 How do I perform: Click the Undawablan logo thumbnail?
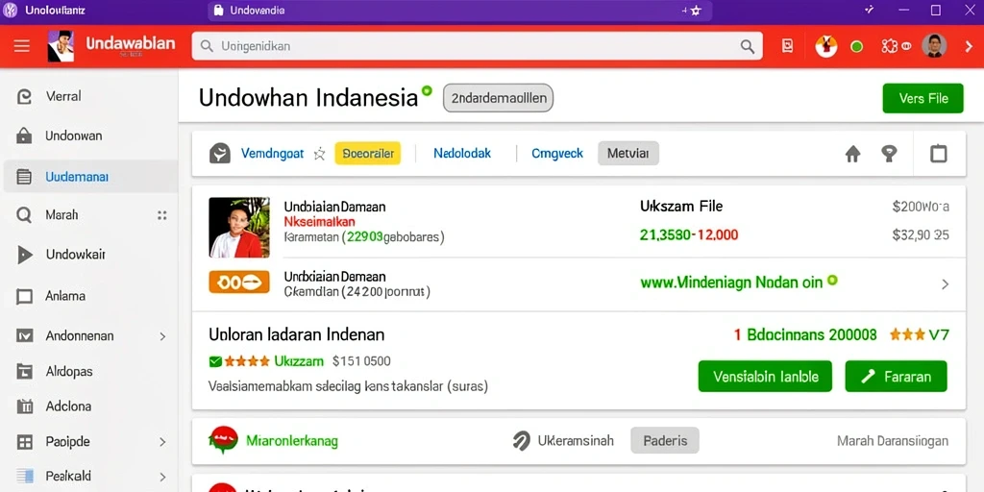(61, 46)
